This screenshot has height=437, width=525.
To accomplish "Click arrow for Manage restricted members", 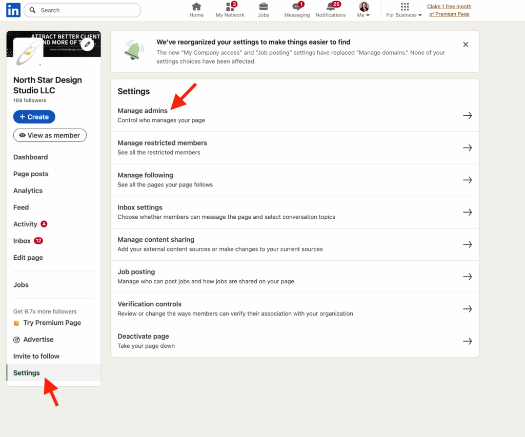I will [468, 148].
